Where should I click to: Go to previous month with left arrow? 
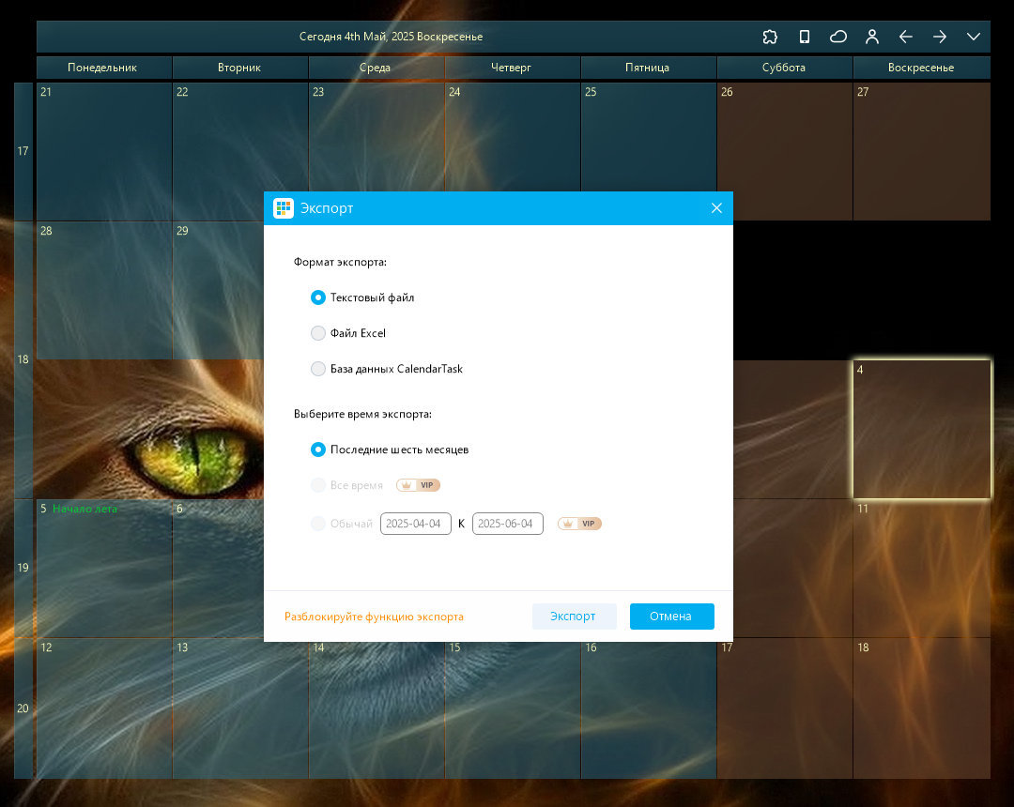905,37
